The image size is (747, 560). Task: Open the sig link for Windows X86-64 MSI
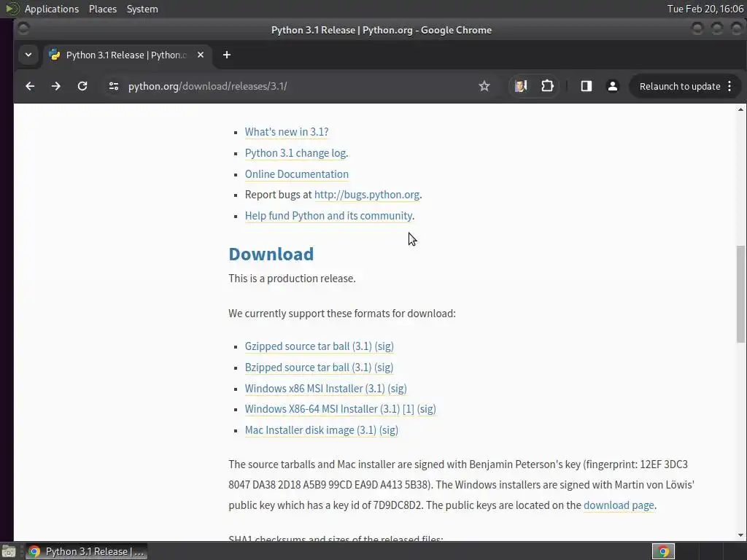coord(426,409)
